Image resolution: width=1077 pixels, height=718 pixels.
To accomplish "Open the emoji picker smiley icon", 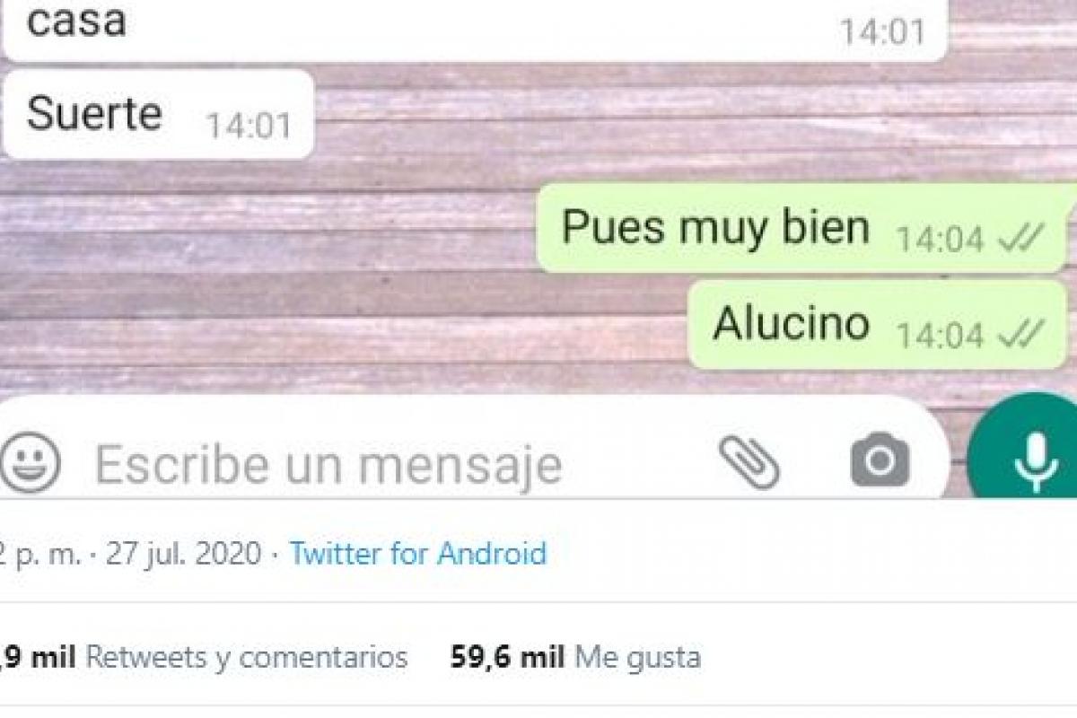I will click(30, 463).
